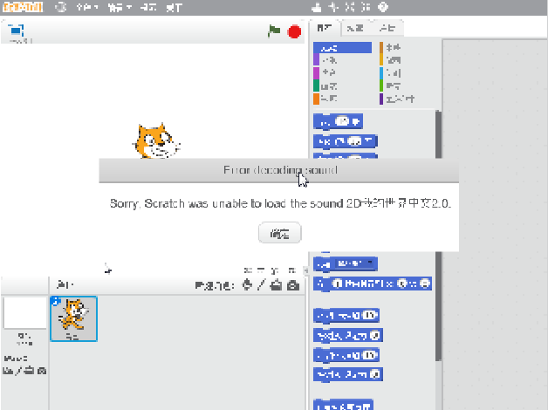Select the Delete scissors tool
This screenshot has width=548, height=410.
pos(333,7)
